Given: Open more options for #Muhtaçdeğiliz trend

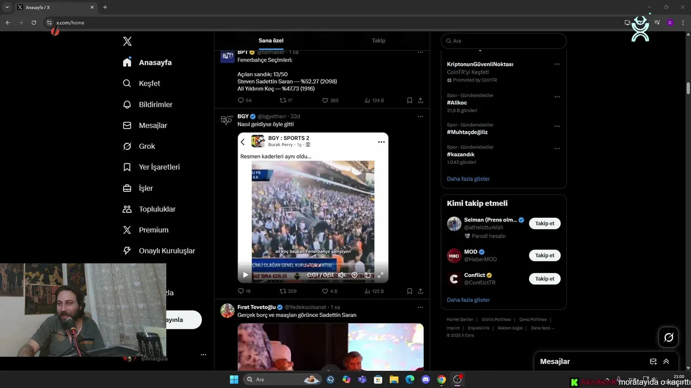Looking at the screenshot, I should 557,127.
